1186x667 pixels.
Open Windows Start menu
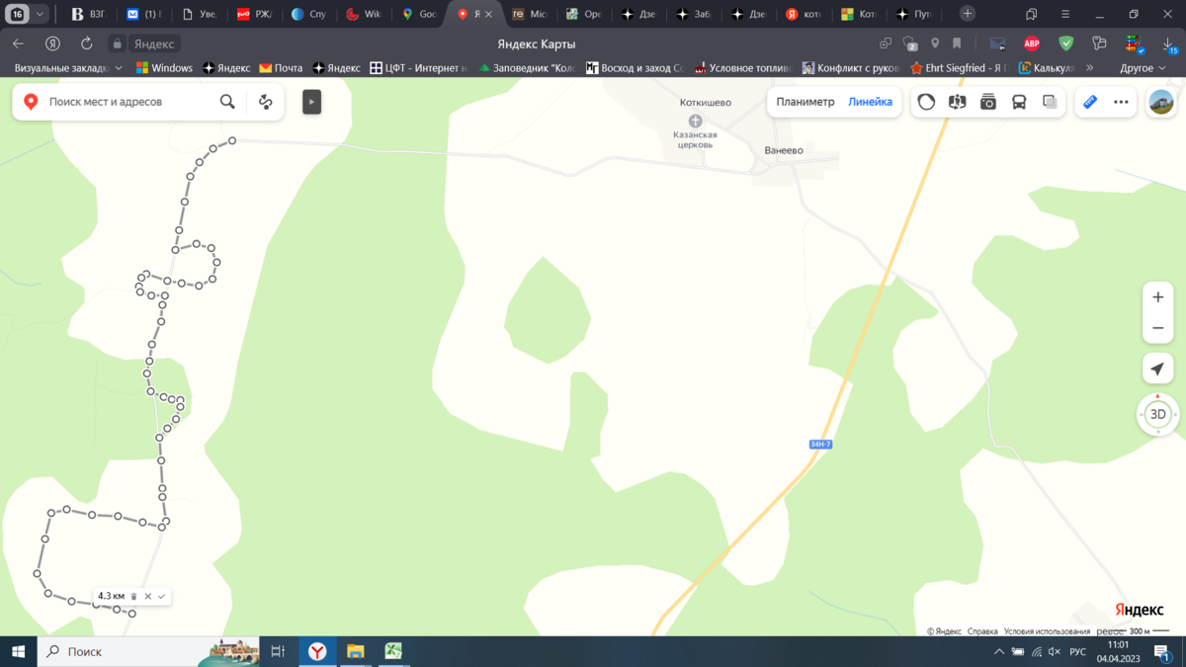click(18, 651)
